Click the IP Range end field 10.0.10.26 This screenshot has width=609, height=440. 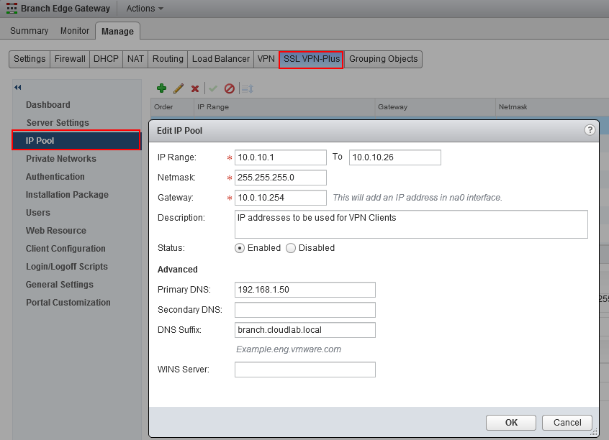(x=395, y=157)
